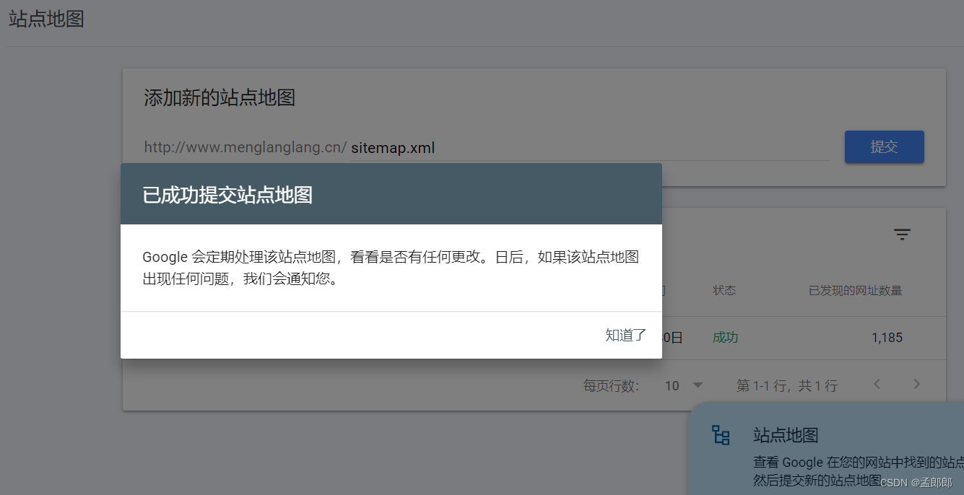The width and height of the screenshot is (964, 495).
Task: Click the sitemap.xml URL input field
Action: click(x=590, y=148)
